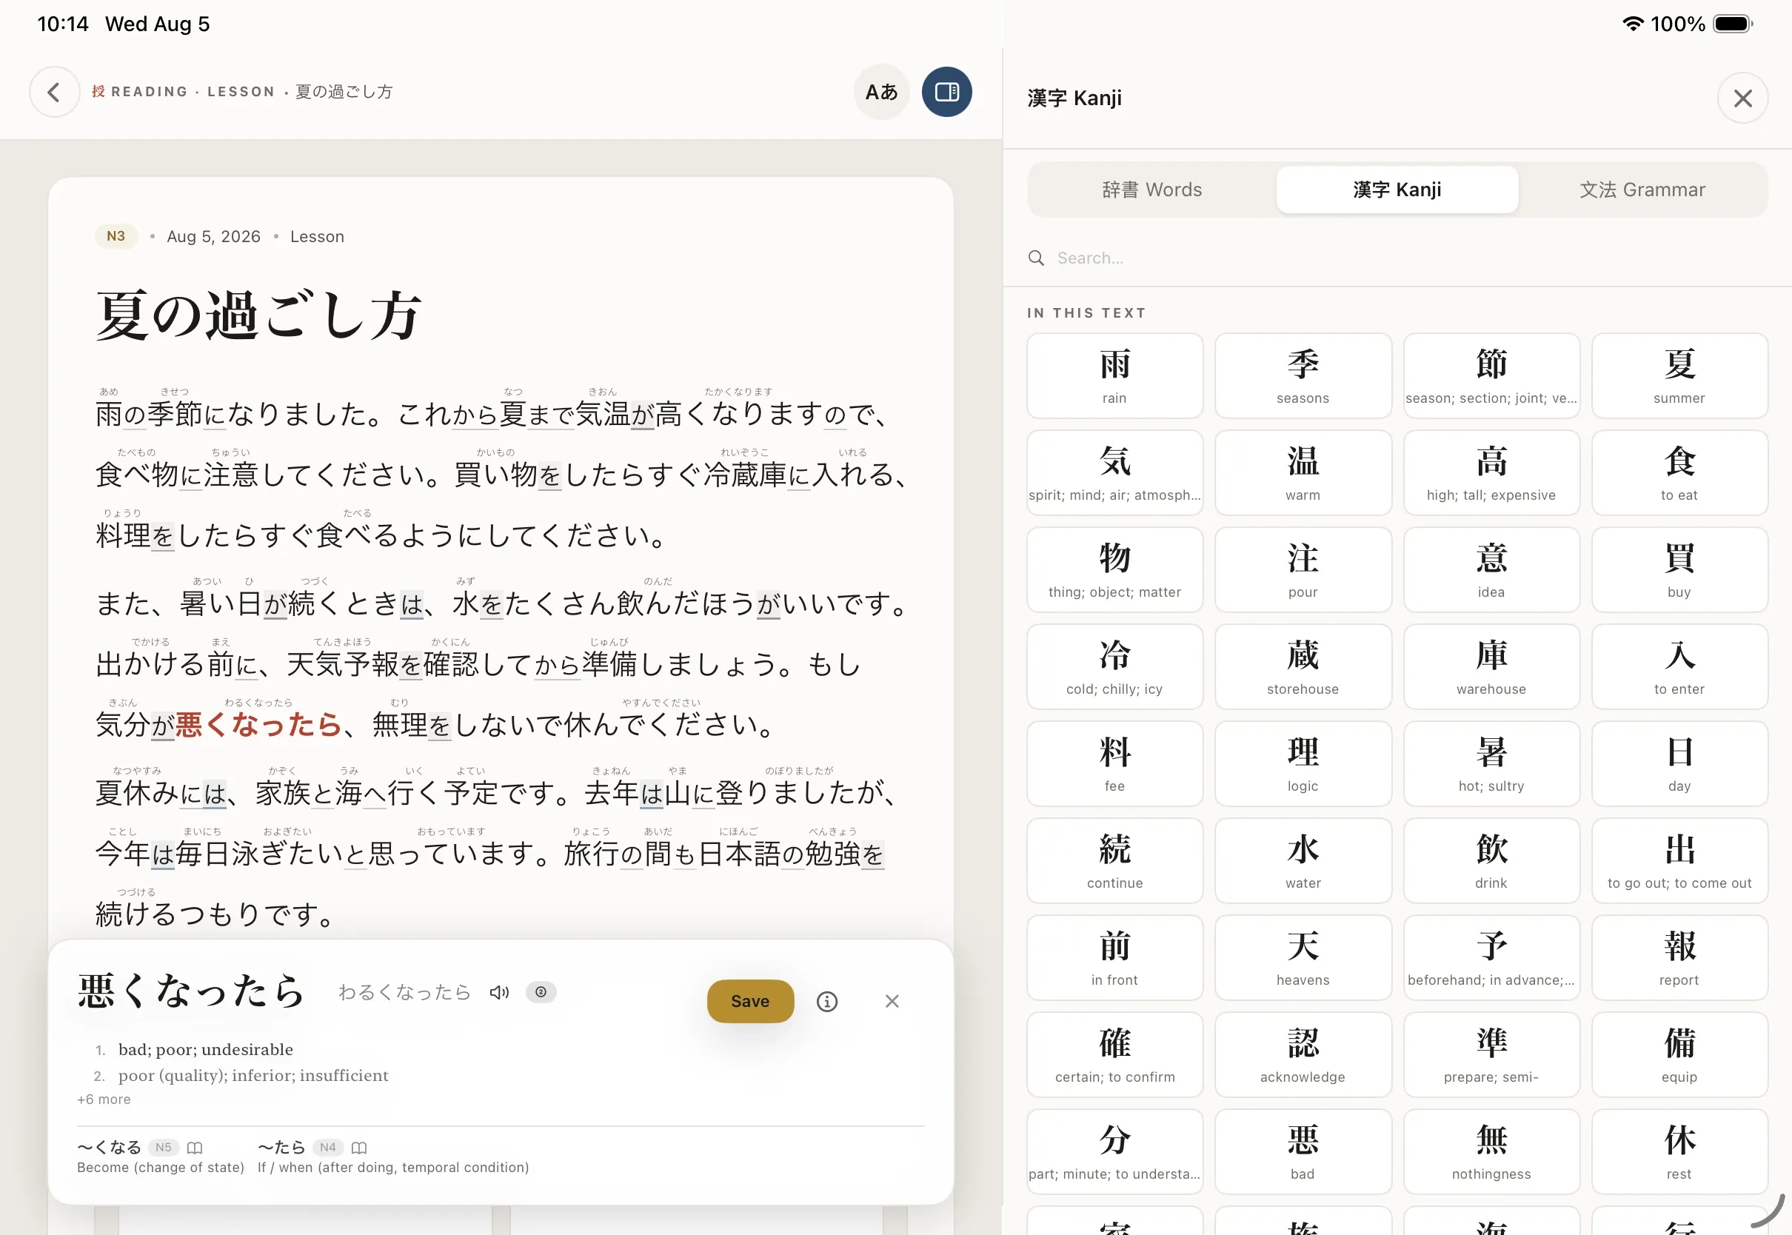The height and width of the screenshot is (1235, 1792).
Task: Open the 日 day kanji card
Action: click(1679, 764)
